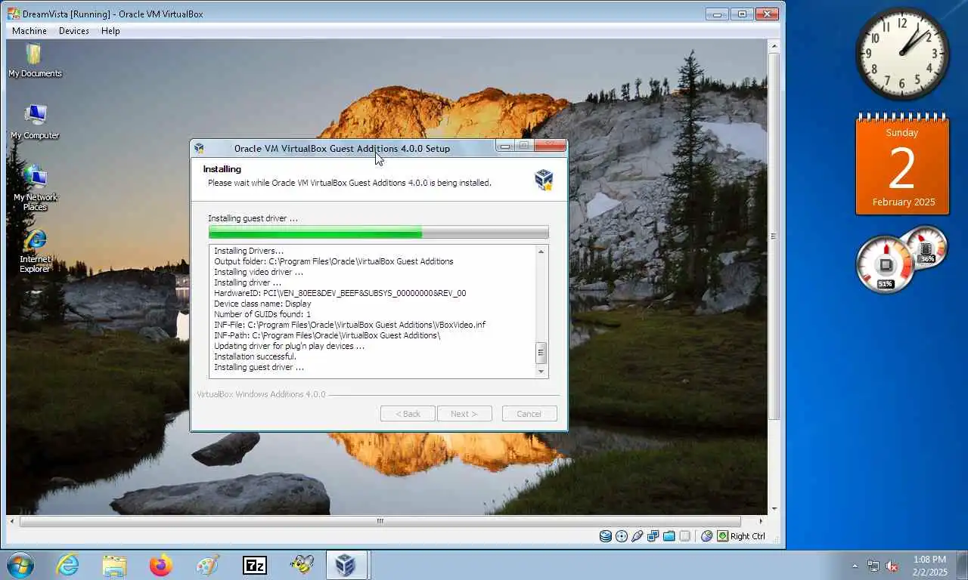968x580 pixels.
Task: Click the VM window scroll right arrow
Action: pos(762,521)
